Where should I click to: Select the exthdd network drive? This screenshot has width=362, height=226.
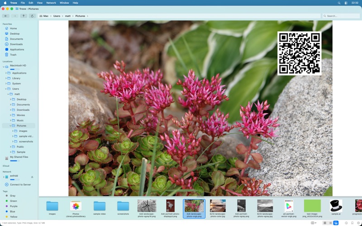(x=14, y=176)
